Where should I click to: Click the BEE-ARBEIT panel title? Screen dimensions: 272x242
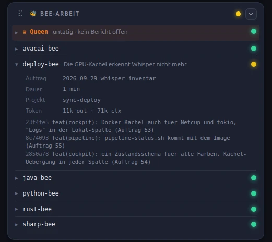coord(60,14)
